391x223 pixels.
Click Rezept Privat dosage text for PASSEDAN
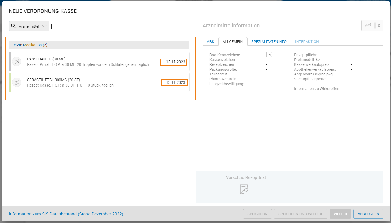[88, 64]
